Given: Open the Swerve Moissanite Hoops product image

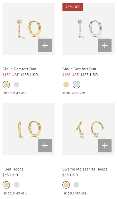Looking at the screenshot, I should coord(89,129).
